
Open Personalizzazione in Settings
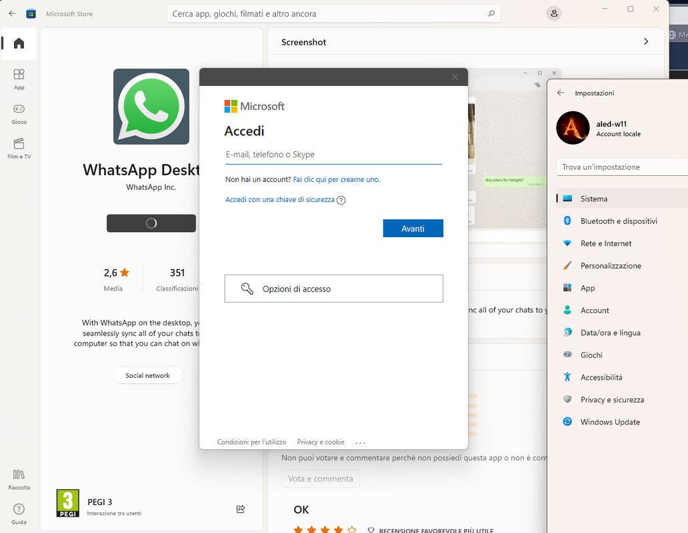click(x=622, y=266)
